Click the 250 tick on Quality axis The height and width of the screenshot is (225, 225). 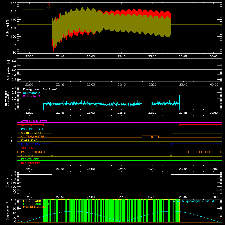pyautogui.click(x=13, y=175)
